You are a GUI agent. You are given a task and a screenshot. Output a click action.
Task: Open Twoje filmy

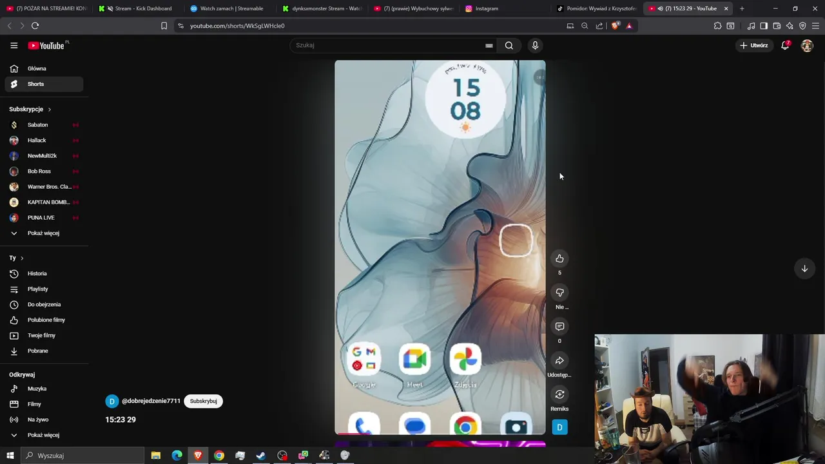(44, 335)
